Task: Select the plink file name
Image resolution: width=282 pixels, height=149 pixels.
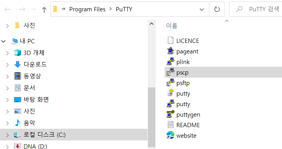Action: (183, 62)
